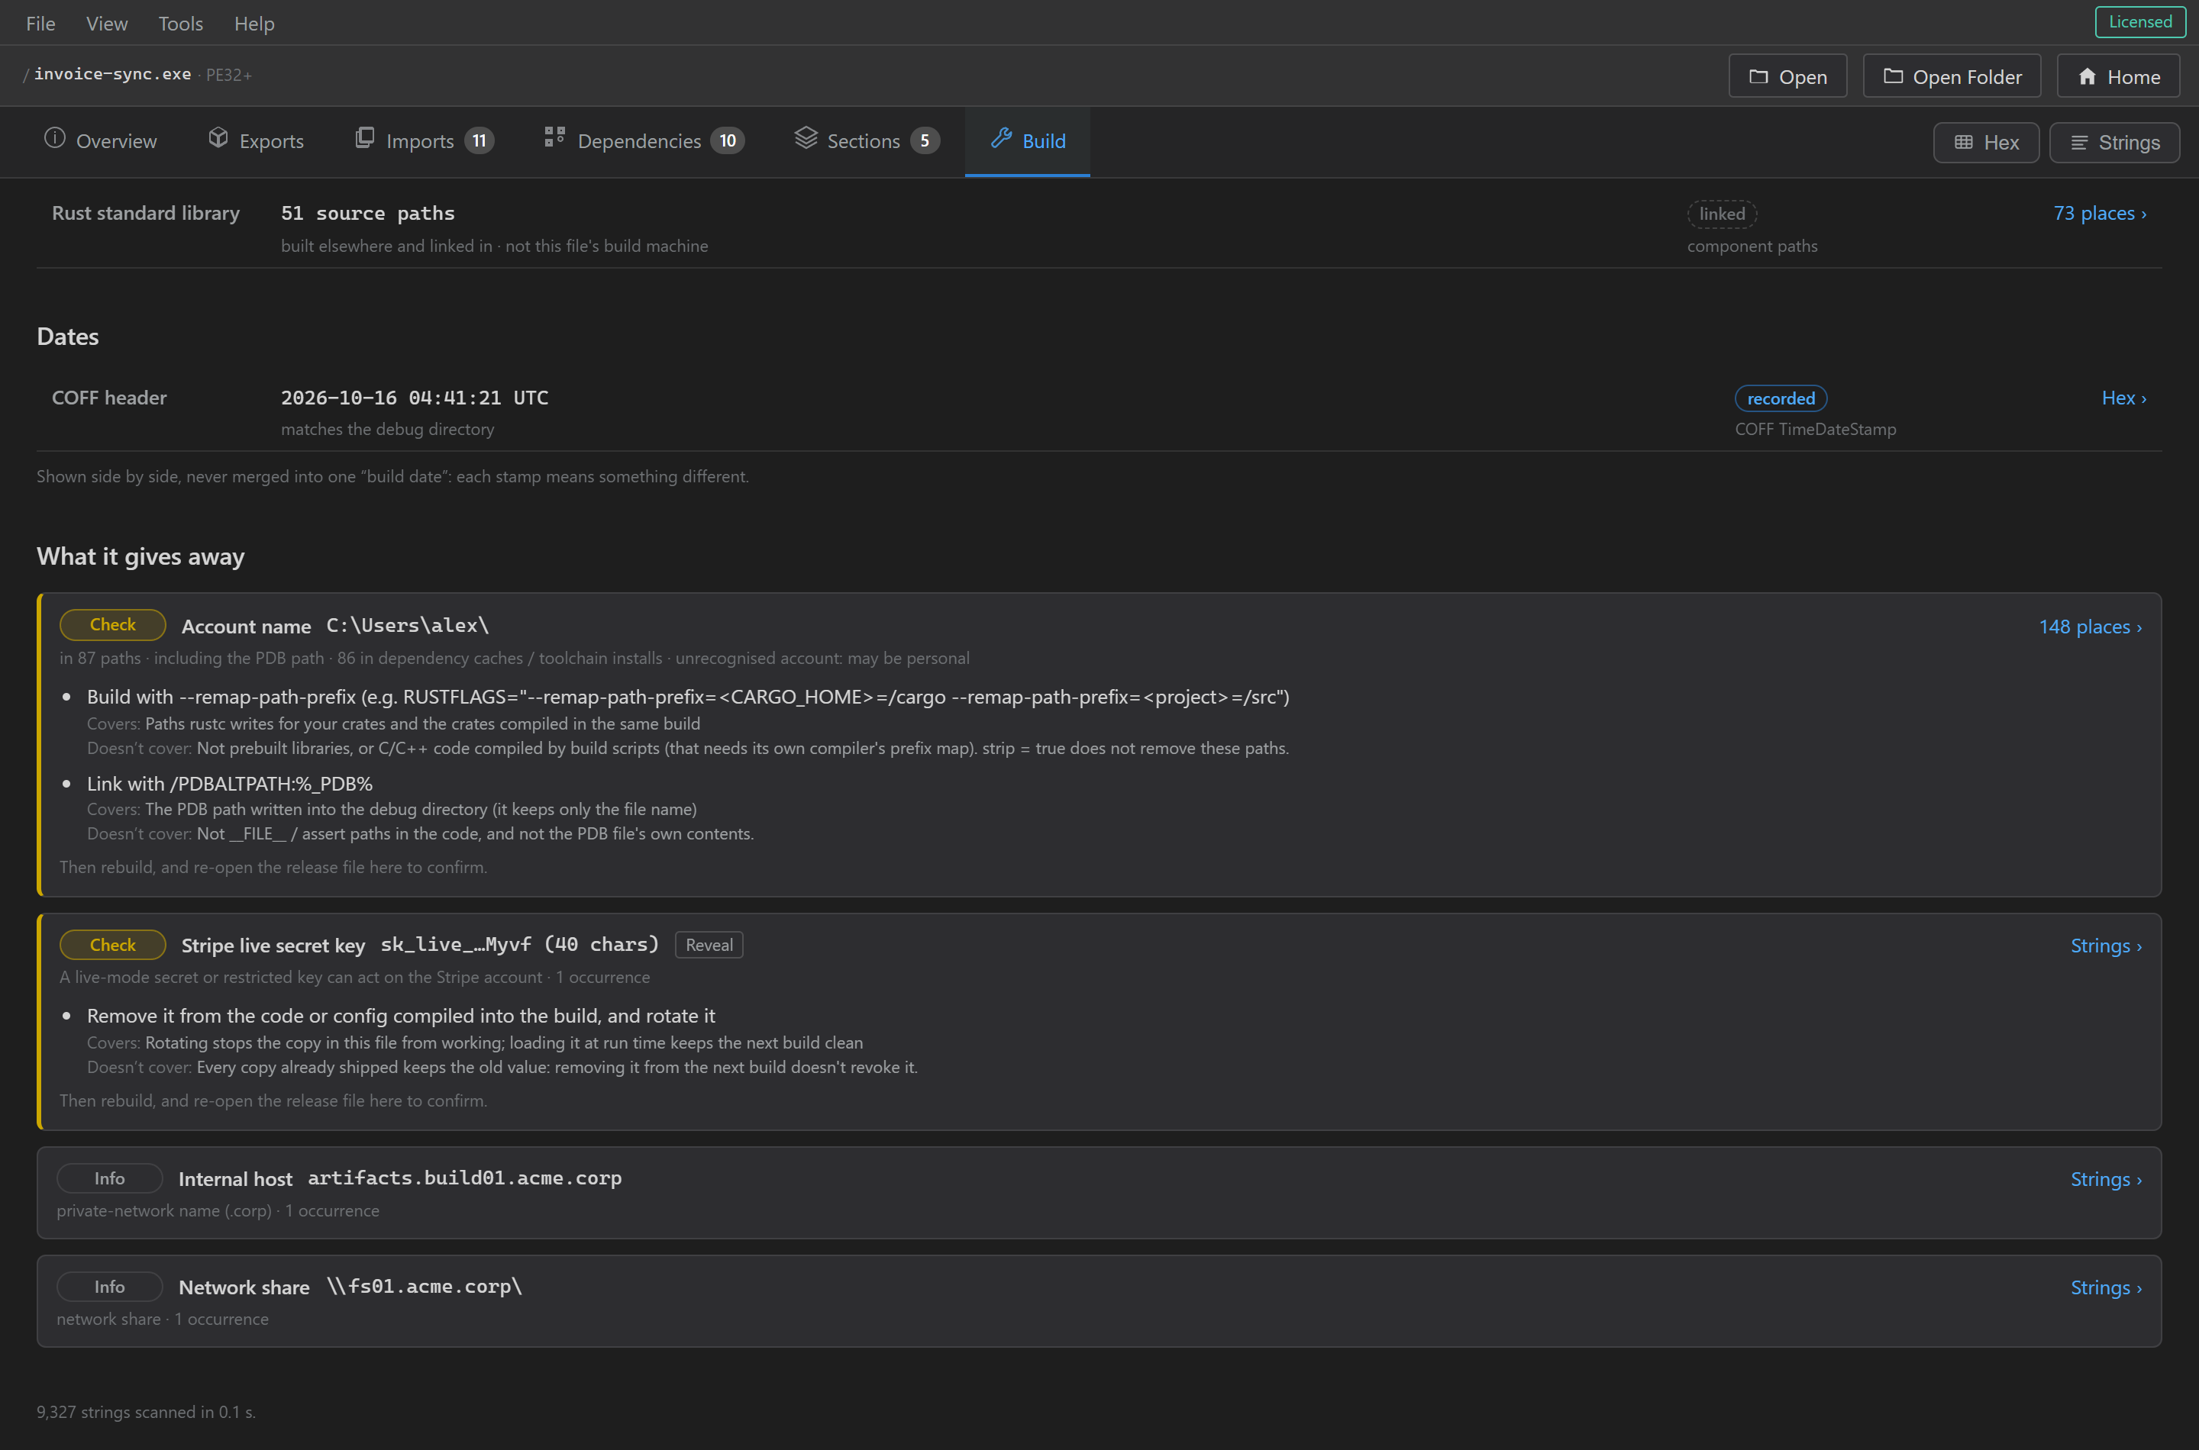Image resolution: width=2199 pixels, height=1450 pixels.
Task: Select the share path \\fs01.acme.corp\
Action: [x=424, y=1287]
